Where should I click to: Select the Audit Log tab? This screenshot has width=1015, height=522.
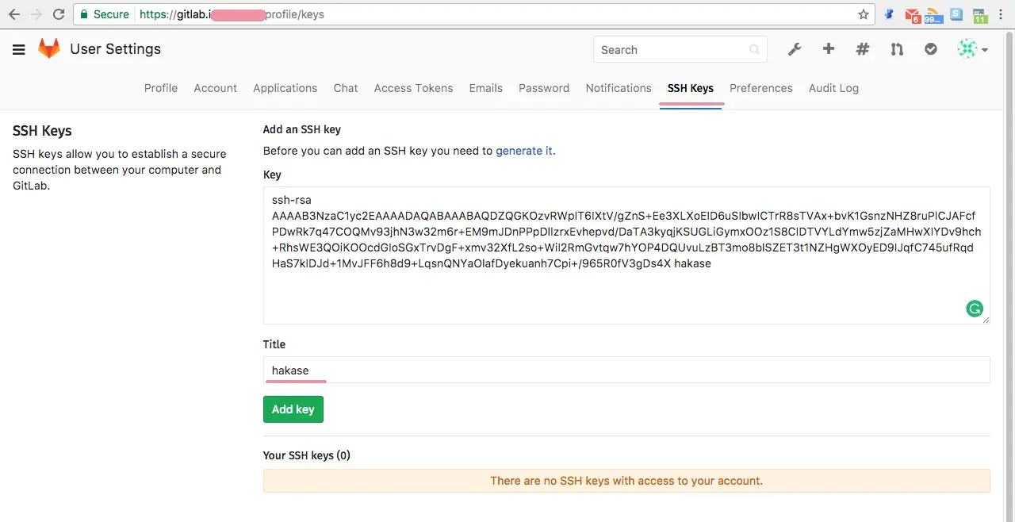[x=833, y=88]
